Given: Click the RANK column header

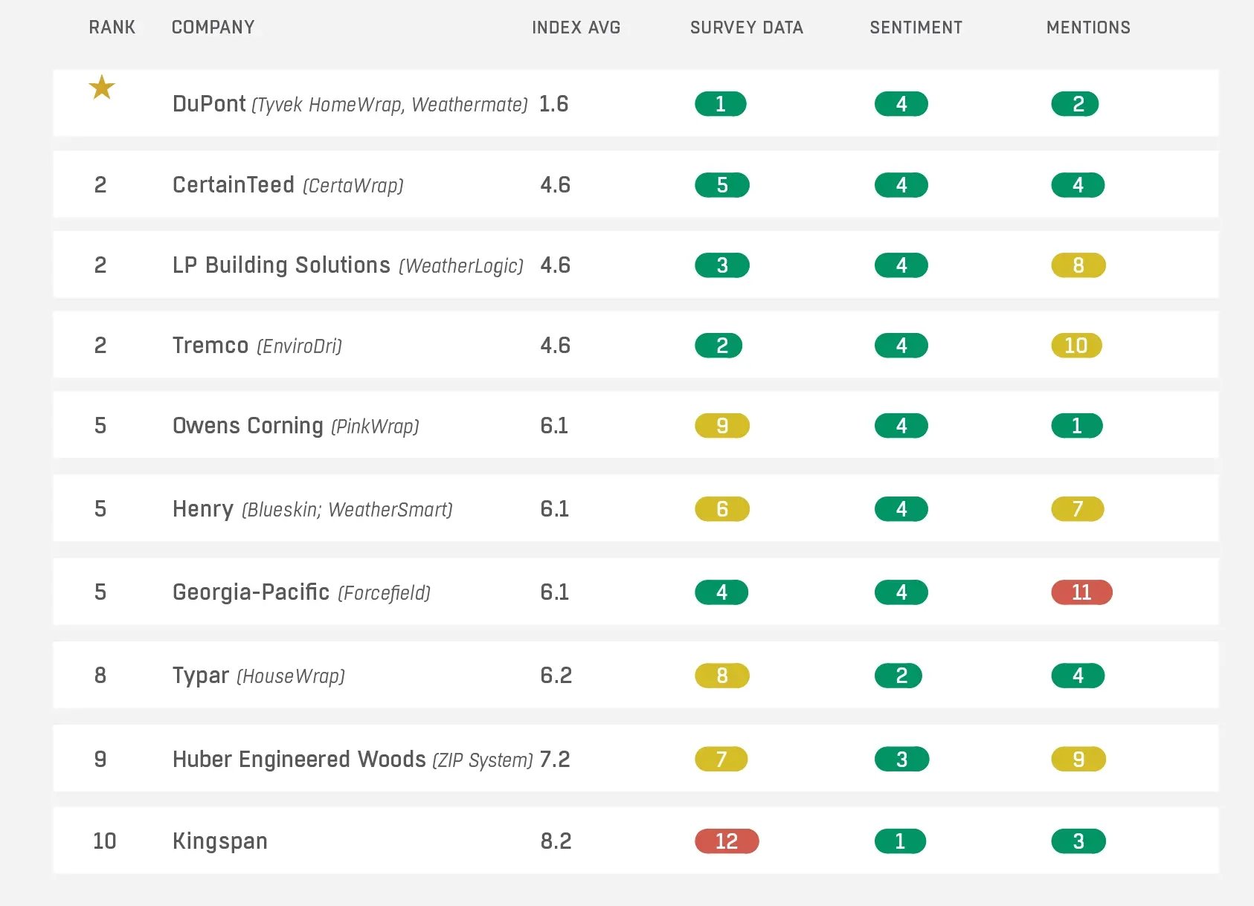Looking at the screenshot, I should [112, 27].
